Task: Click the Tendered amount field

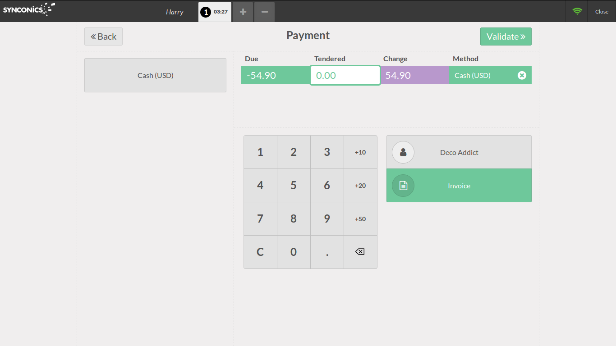Action: (x=345, y=75)
